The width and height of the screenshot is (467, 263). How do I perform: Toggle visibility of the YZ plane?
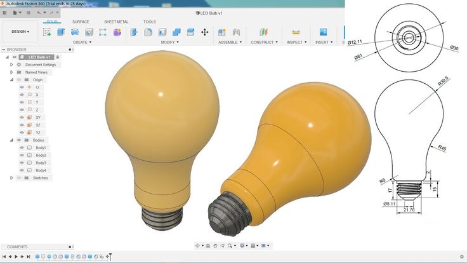(x=22, y=132)
